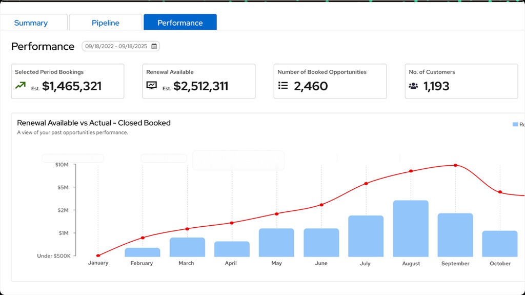The width and height of the screenshot is (525, 295).
Task: Click the Under $500K axis label
Action: (53, 256)
